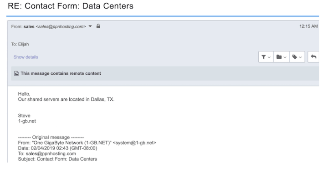Click system@1-gb.net address in original message

(x=134, y=143)
